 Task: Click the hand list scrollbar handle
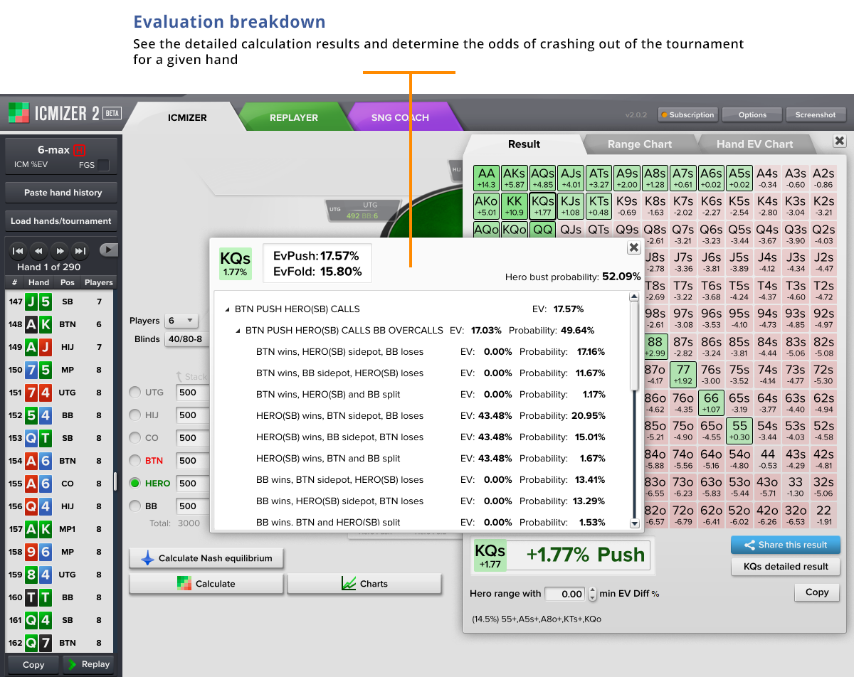tap(115, 481)
